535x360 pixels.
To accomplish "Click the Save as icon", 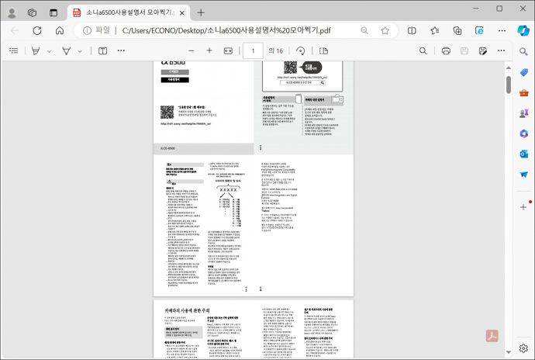I will coord(483,51).
